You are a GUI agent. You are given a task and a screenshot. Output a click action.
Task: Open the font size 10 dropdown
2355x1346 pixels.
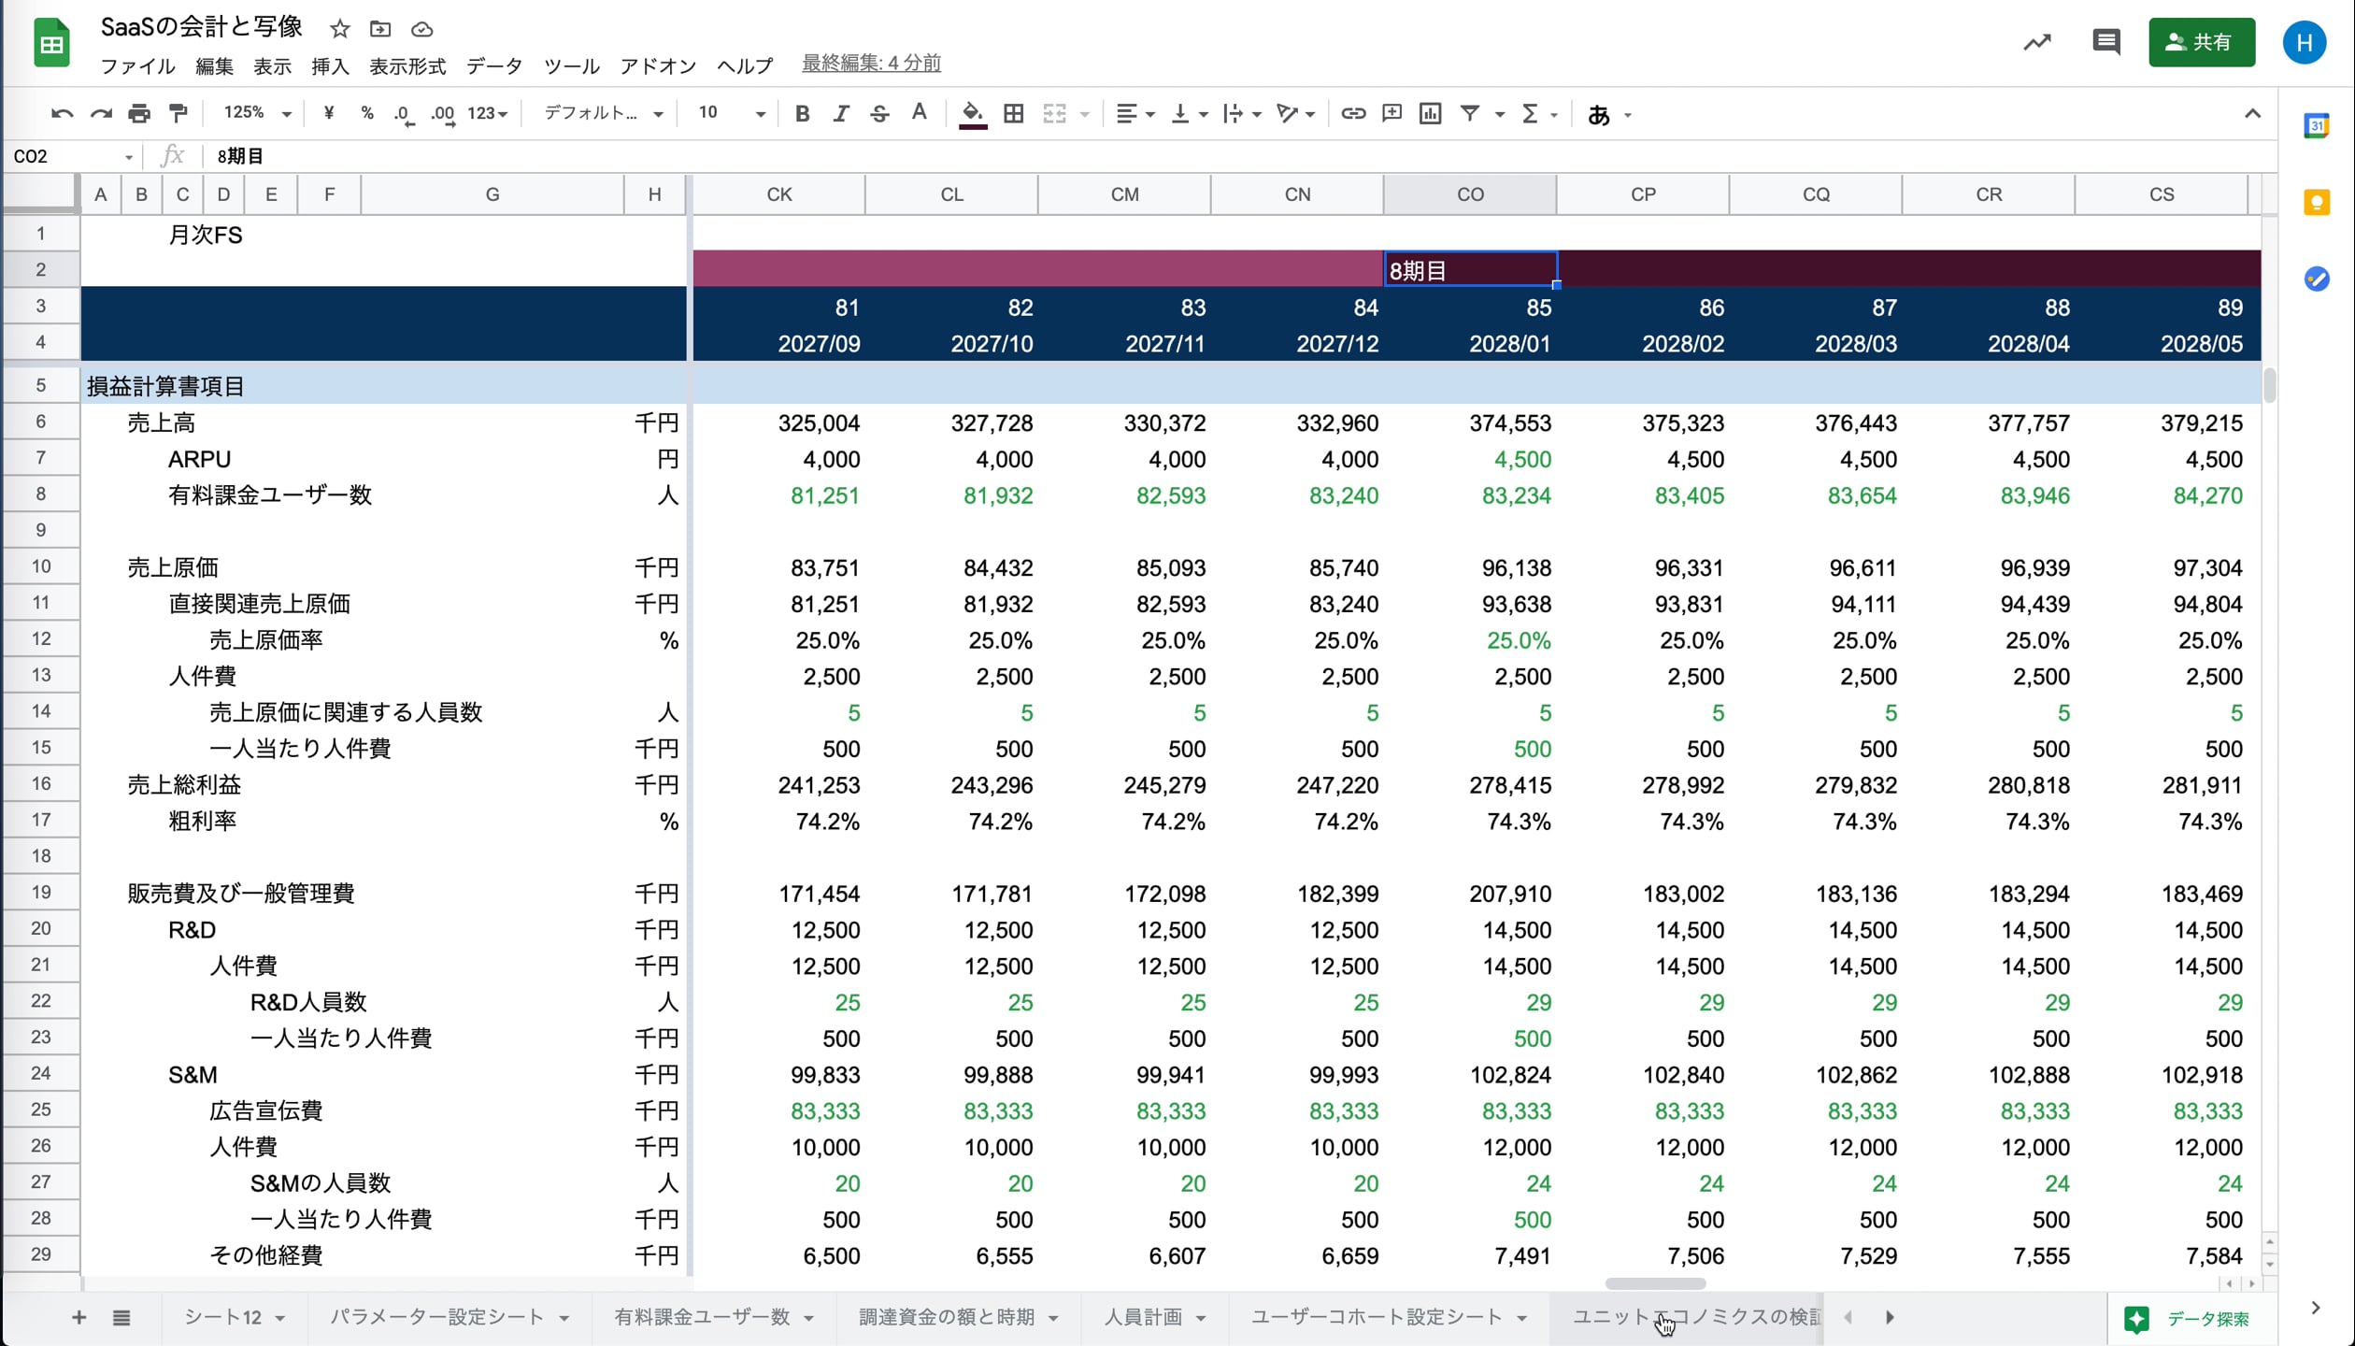pos(731,114)
